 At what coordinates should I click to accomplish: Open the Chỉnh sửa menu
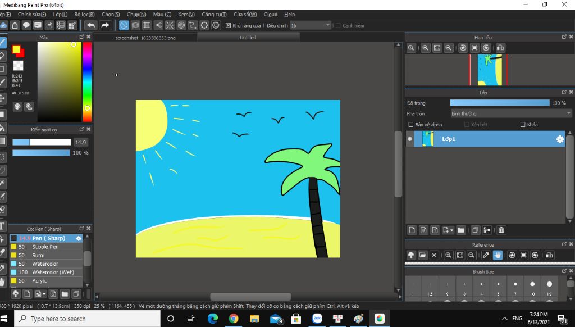point(32,14)
